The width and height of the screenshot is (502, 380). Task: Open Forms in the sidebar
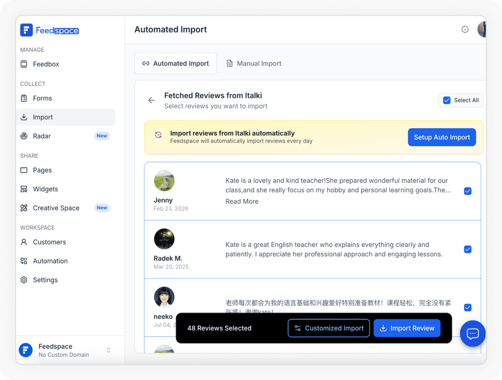(66, 98)
